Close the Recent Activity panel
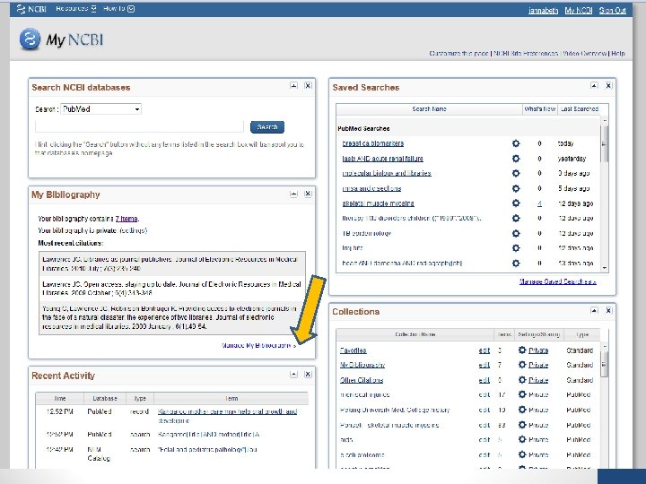The height and width of the screenshot is (484, 646). click(308, 375)
